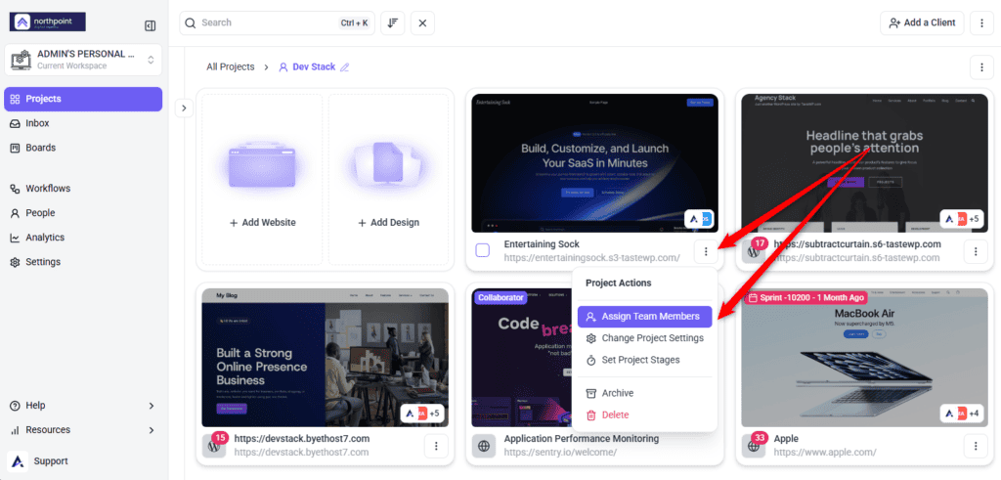The height and width of the screenshot is (480, 1001).
Task: Click the northpoint logo
Action: (x=47, y=22)
